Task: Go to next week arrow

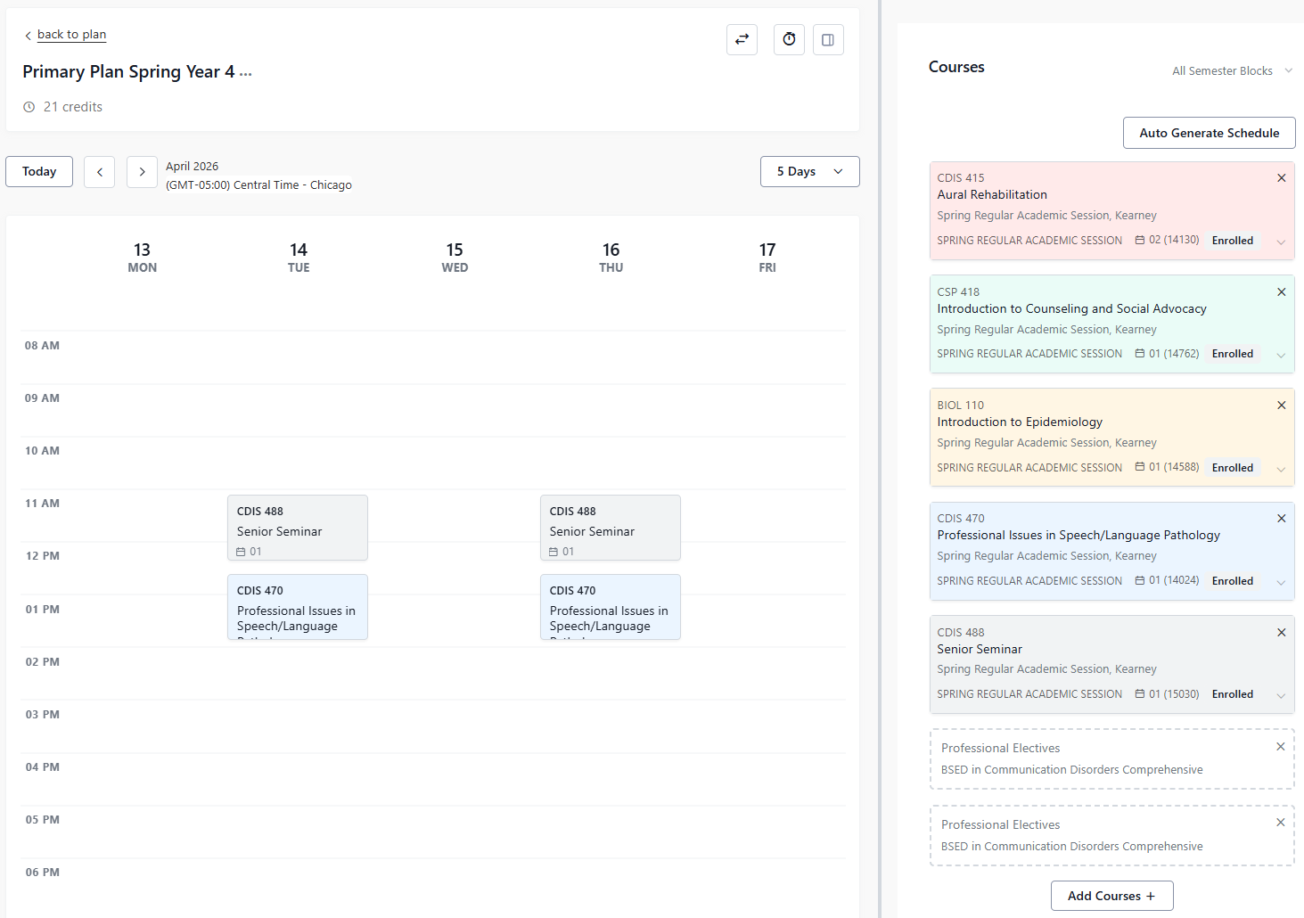Action: tap(142, 172)
